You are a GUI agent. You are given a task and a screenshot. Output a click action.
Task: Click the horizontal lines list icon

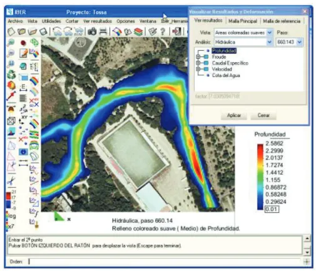[x=23, y=98]
